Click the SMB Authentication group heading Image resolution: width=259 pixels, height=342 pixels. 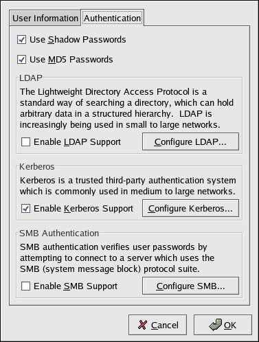tap(59, 233)
